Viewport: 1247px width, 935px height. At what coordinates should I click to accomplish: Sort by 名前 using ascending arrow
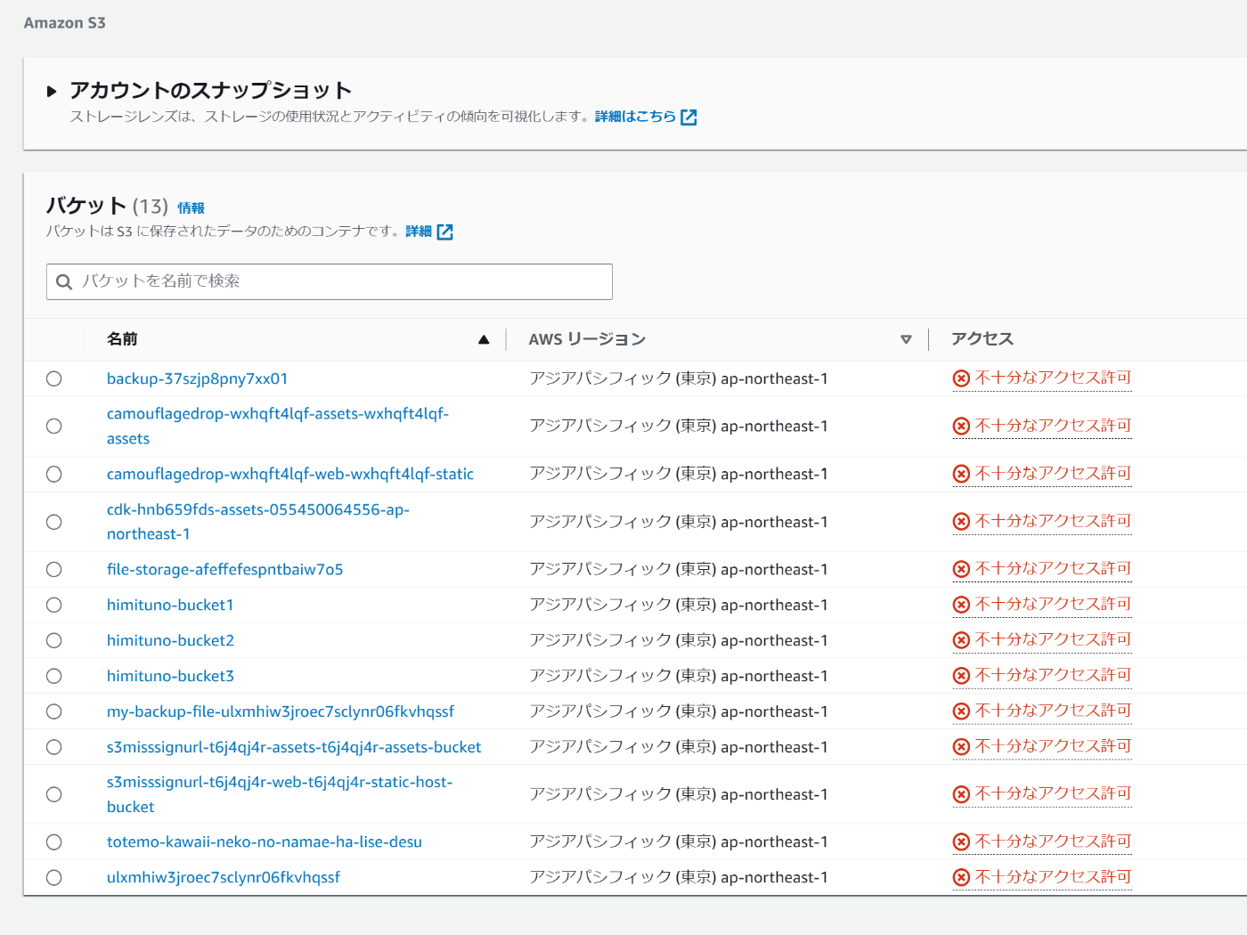click(x=484, y=339)
